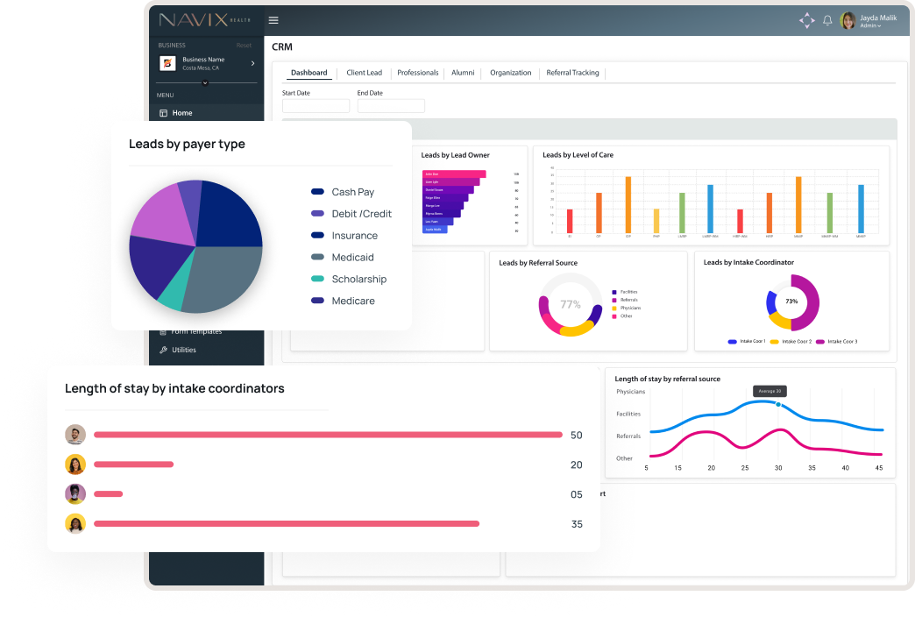Click the Cash Pay legend swatch

[x=317, y=191]
